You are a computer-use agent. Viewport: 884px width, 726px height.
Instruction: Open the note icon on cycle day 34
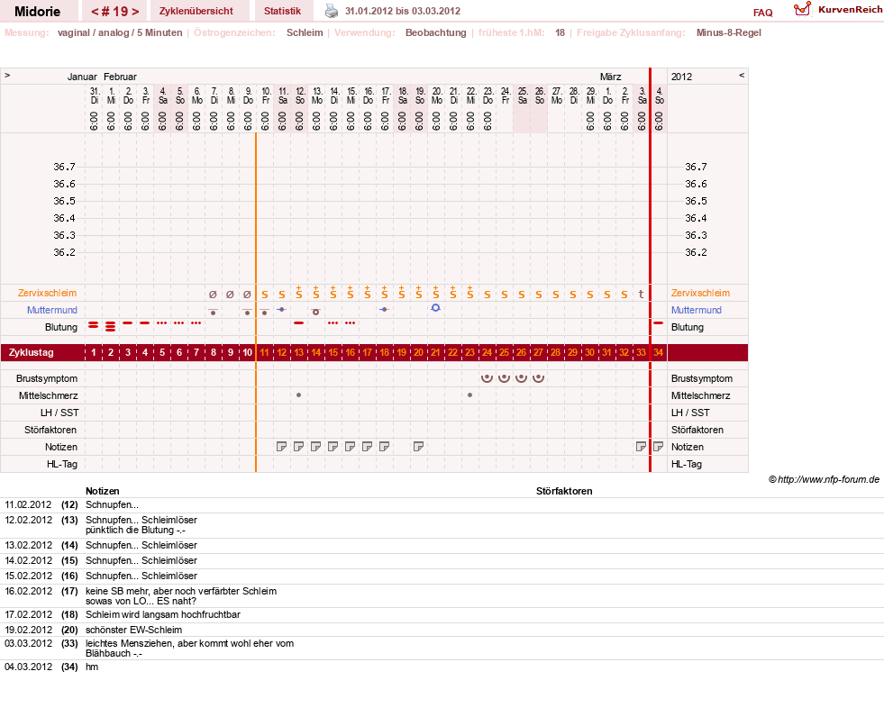pos(658,447)
